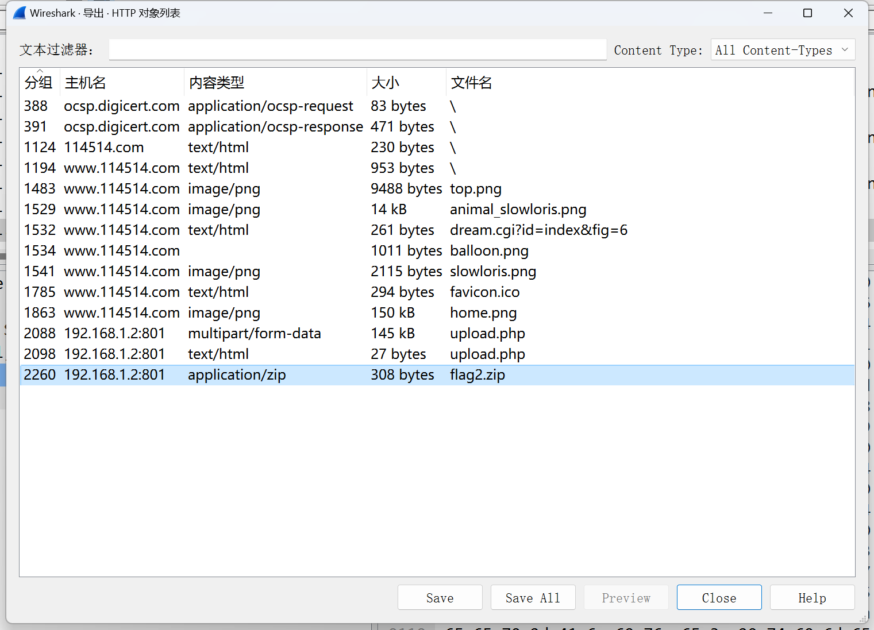
Task: Click Save All button
Action: tap(533, 598)
